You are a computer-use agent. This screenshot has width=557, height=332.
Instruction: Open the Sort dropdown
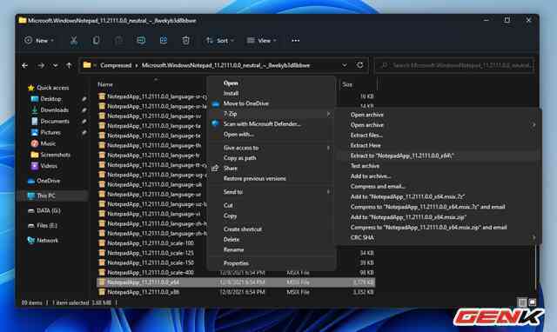(x=220, y=41)
